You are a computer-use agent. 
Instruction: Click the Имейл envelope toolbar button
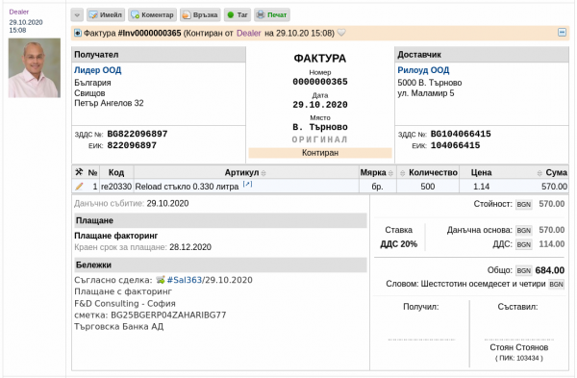pos(106,15)
